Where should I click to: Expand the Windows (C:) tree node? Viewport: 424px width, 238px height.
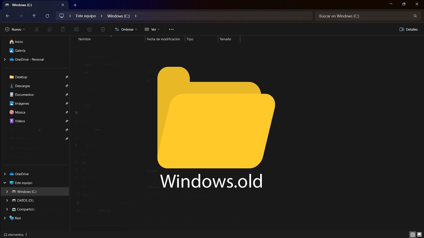click(x=7, y=192)
